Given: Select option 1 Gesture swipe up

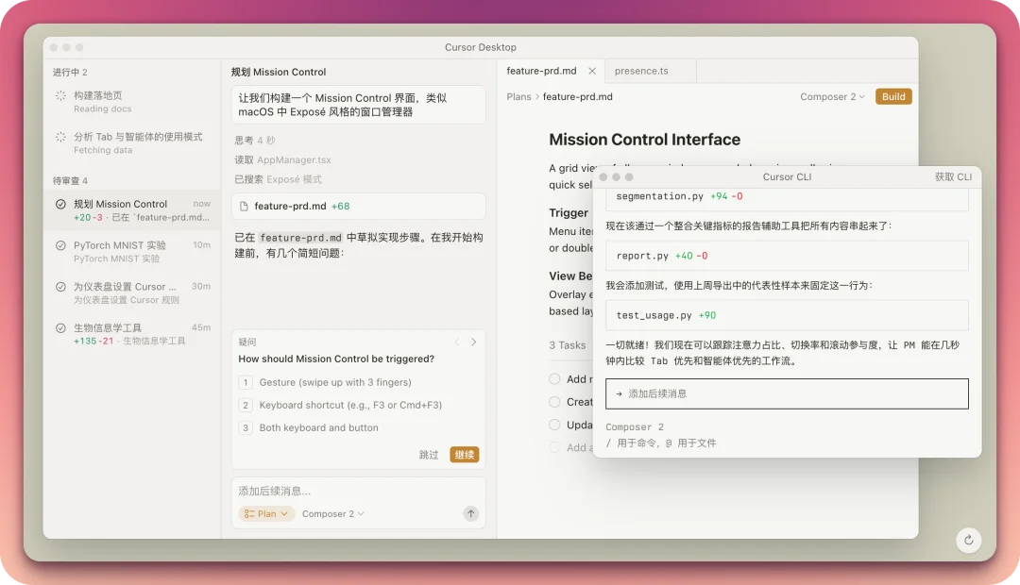Looking at the screenshot, I should click(x=359, y=382).
